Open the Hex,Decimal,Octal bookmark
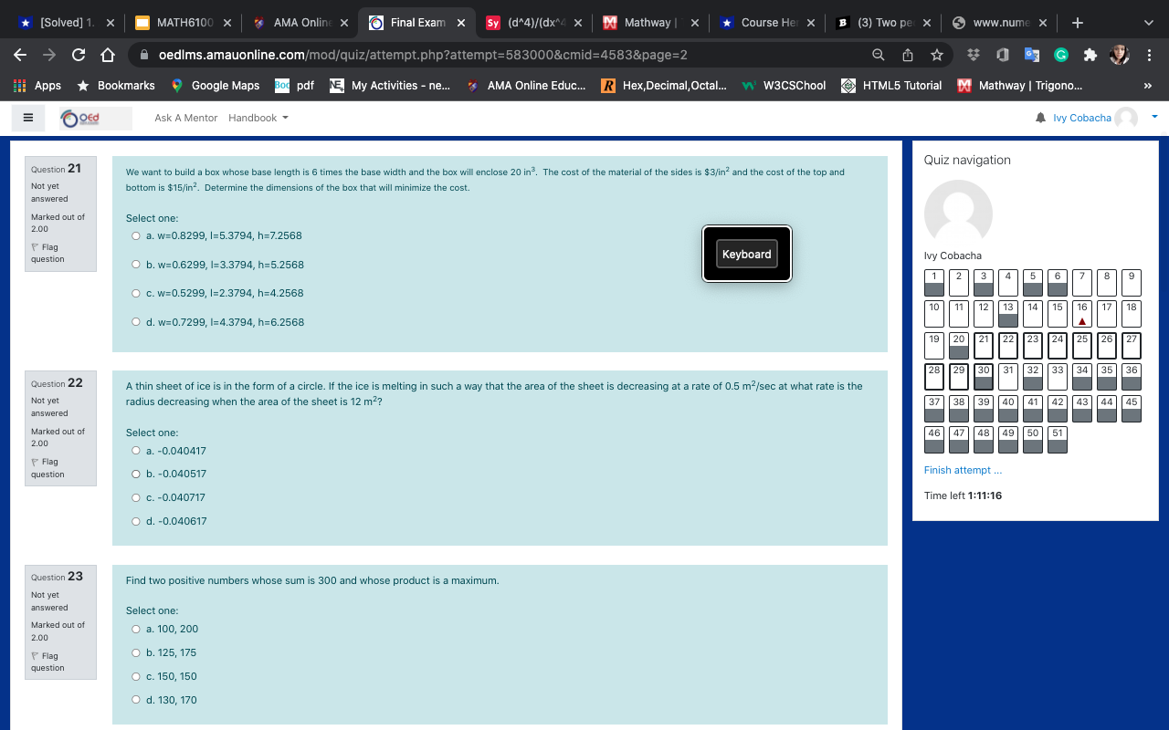1169x730 pixels. [x=664, y=86]
